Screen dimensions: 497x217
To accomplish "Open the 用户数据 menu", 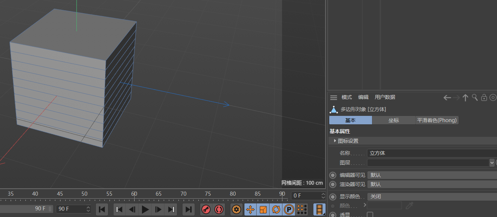I will tap(385, 97).
